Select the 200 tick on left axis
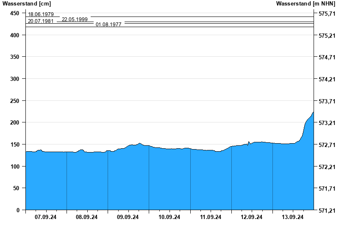Image resolution: width=339 pixels, height=233 pixels. 15,122
